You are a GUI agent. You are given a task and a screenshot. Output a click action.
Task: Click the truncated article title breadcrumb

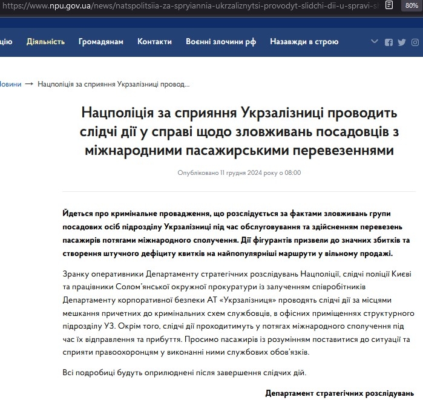[x=114, y=84]
